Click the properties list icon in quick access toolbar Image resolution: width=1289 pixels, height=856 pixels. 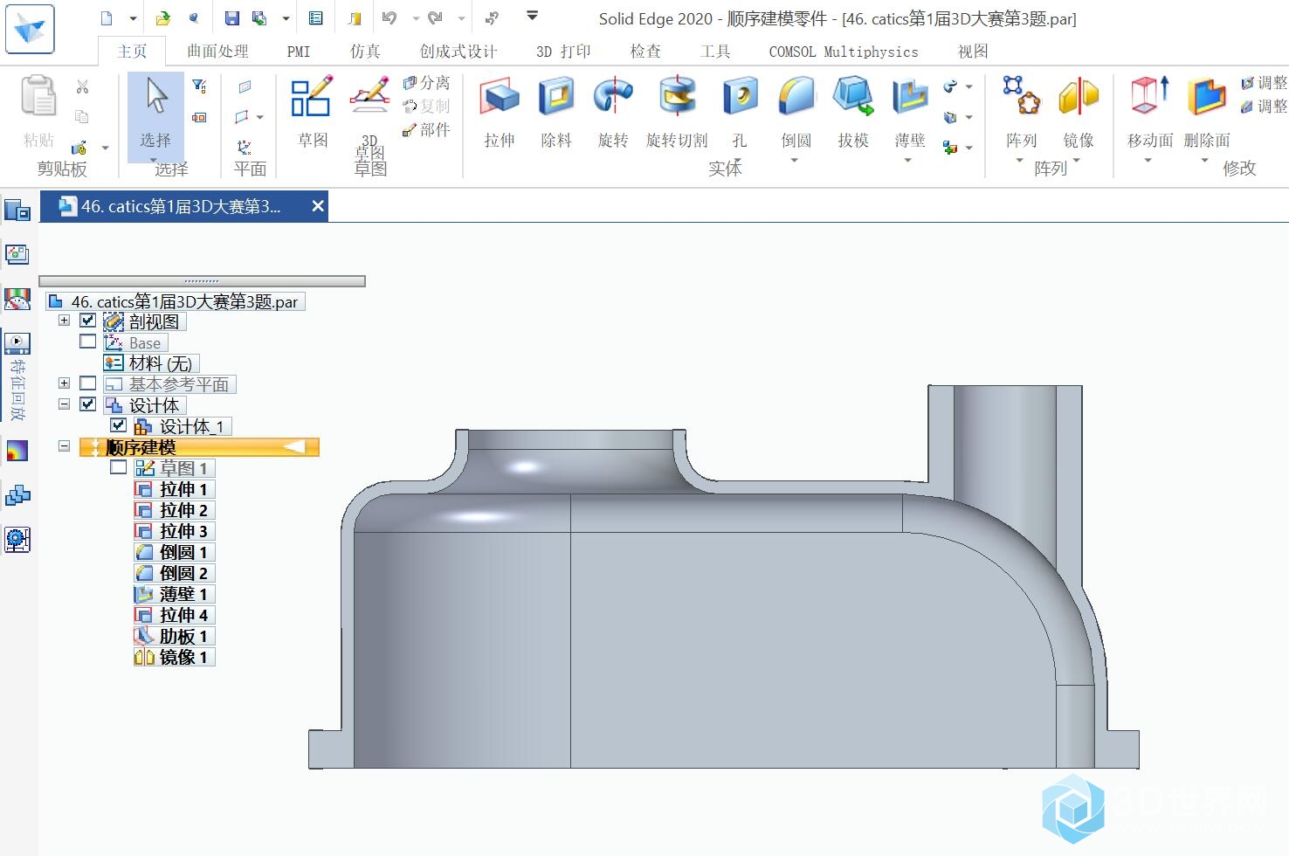[316, 18]
